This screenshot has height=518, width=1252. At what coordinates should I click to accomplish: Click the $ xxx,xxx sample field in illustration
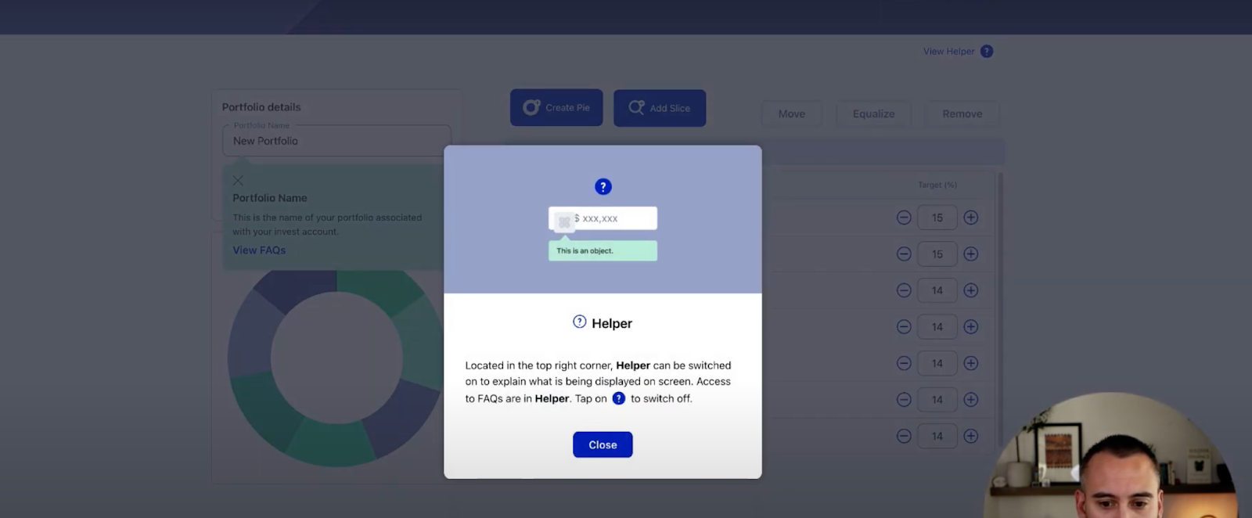(x=603, y=218)
